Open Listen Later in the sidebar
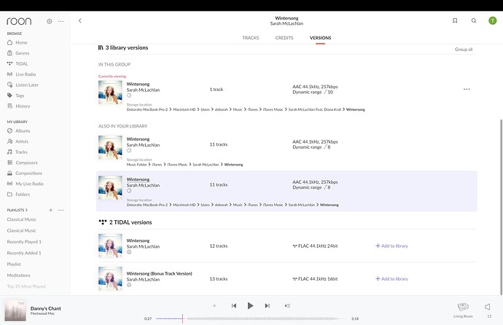Viewport: 503px width, 325px height. [x=27, y=85]
